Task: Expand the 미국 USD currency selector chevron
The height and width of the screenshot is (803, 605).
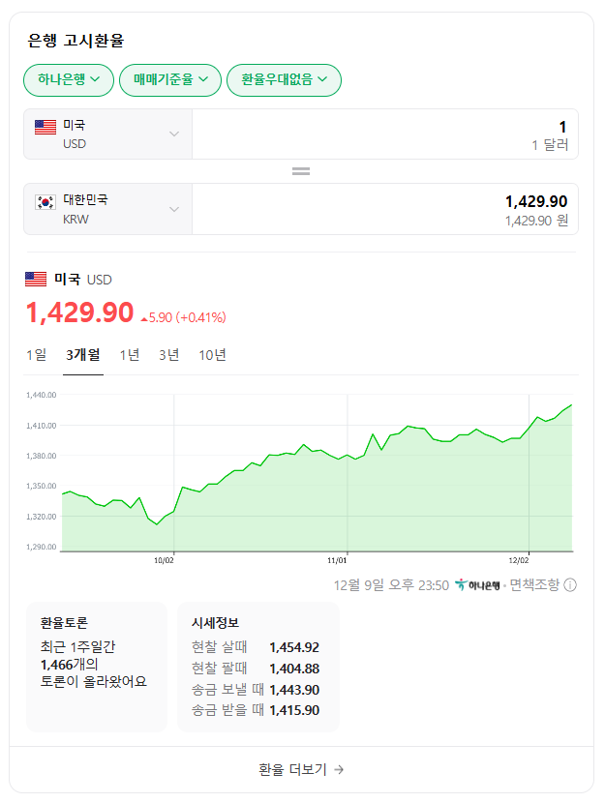Action: click(174, 132)
